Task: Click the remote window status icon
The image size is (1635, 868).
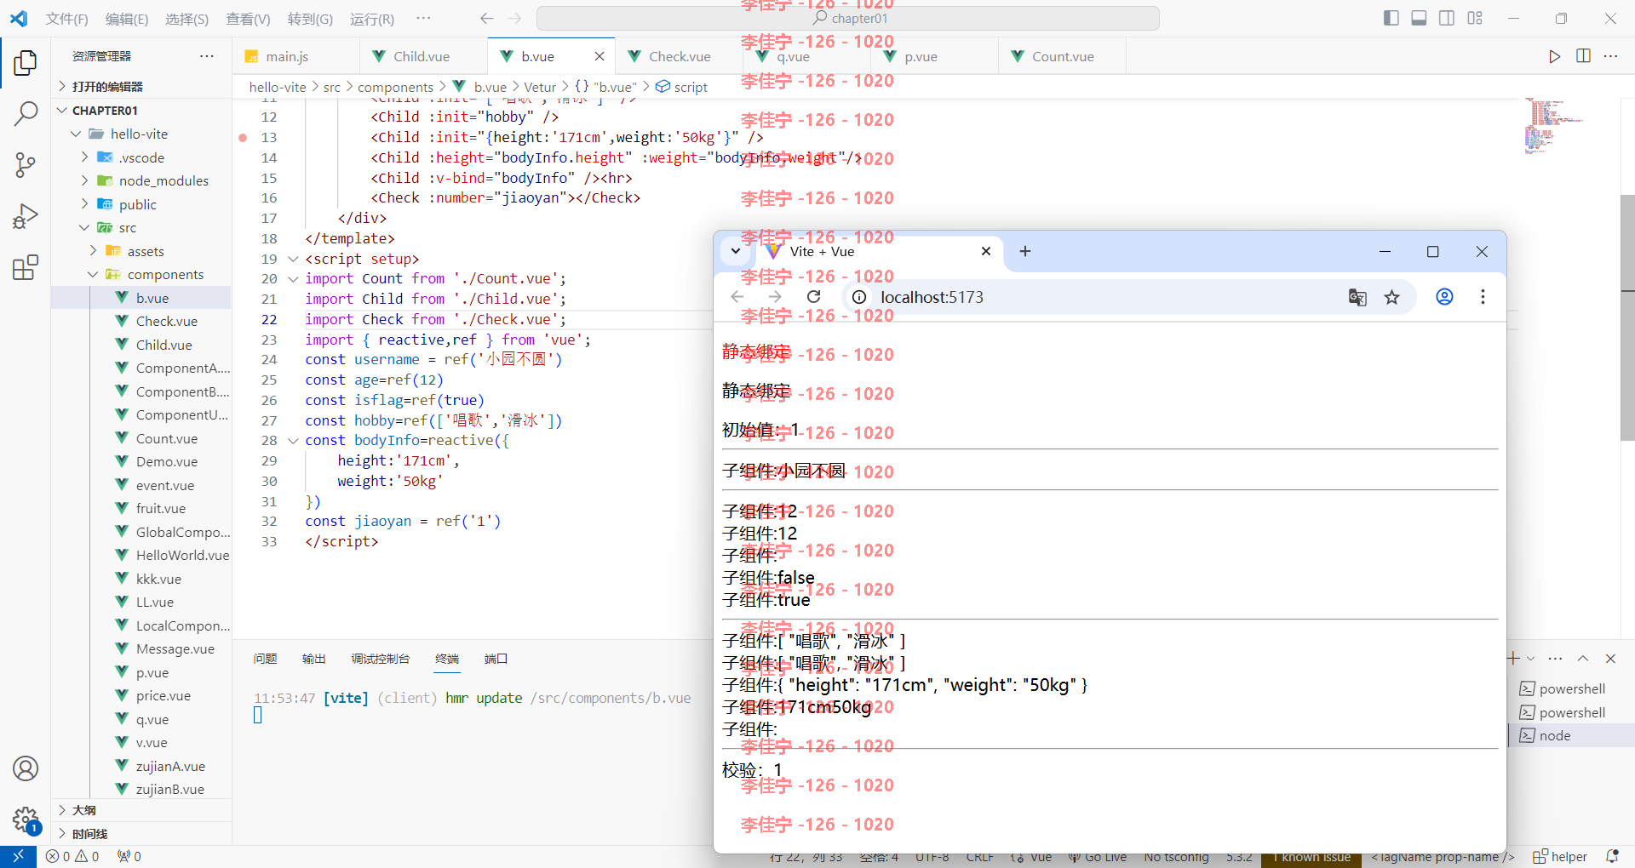Action: tap(18, 856)
